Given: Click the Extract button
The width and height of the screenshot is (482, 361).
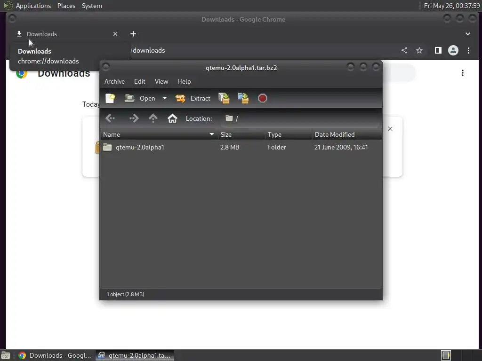Looking at the screenshot, I should click(193, 98).
